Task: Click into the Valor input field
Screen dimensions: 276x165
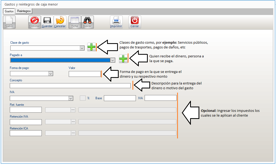Action: click(85, 74)
